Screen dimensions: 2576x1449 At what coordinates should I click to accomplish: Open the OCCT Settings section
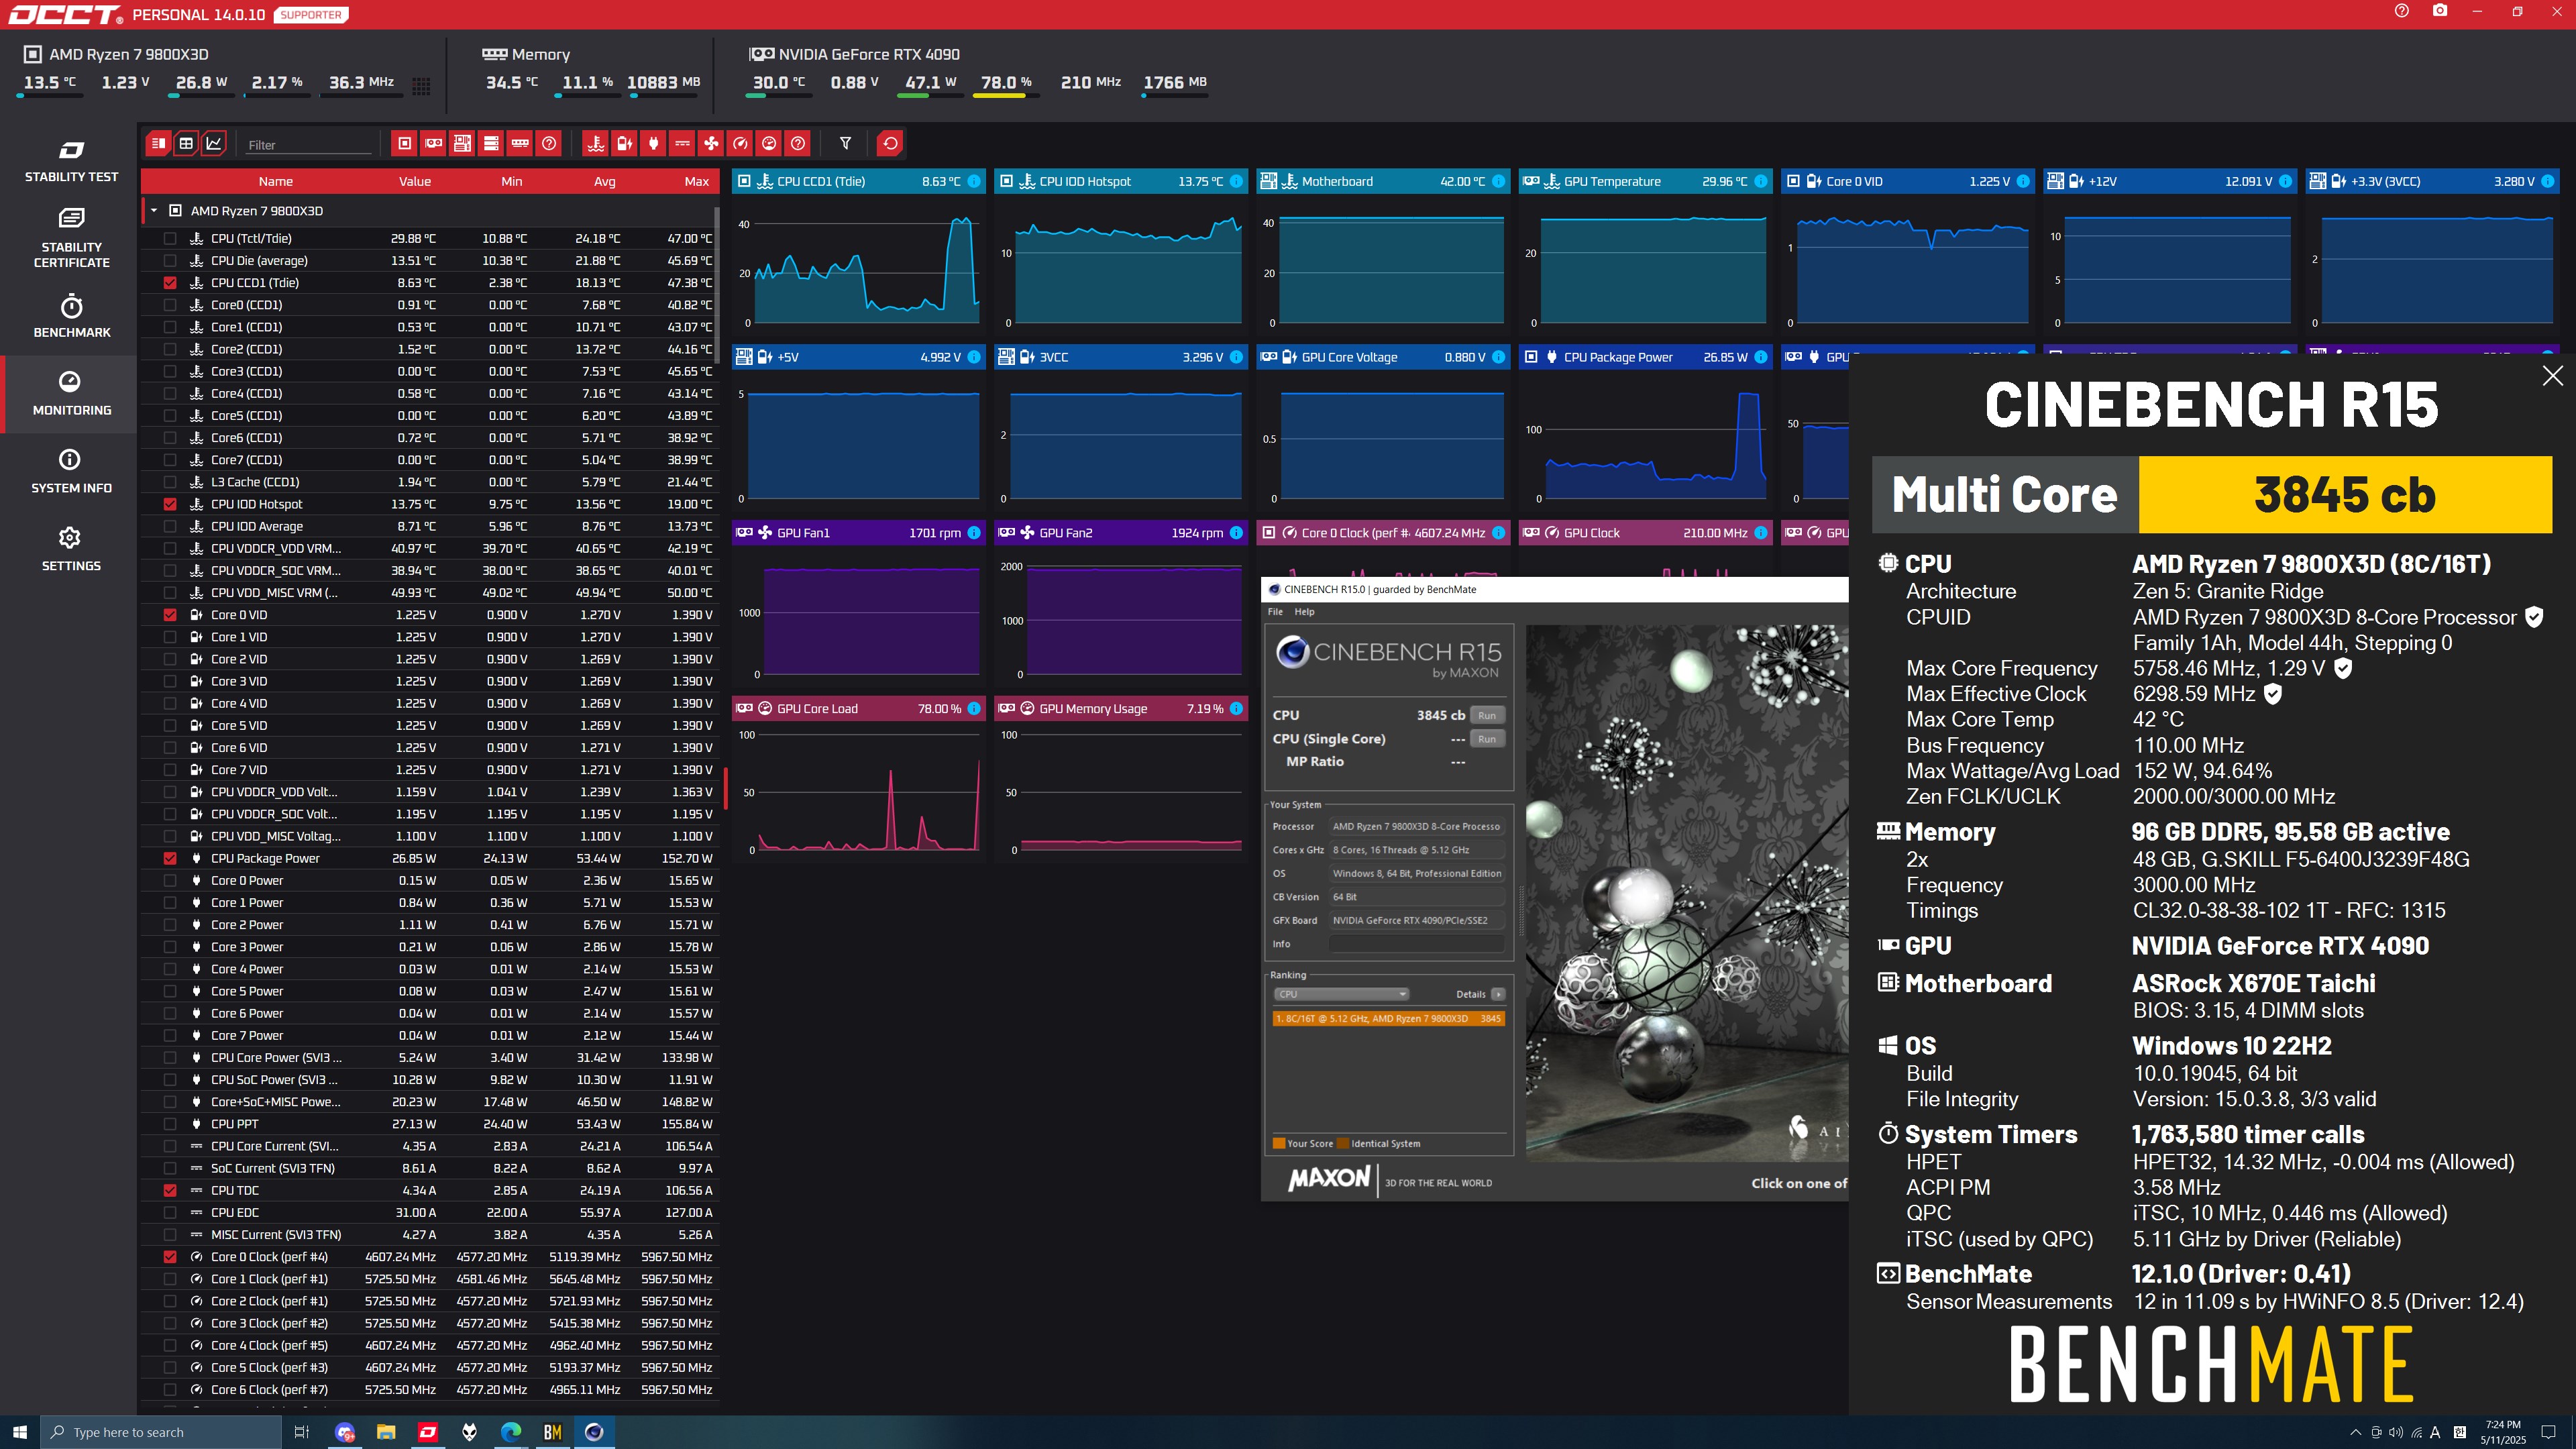click(x=71, y=549)
